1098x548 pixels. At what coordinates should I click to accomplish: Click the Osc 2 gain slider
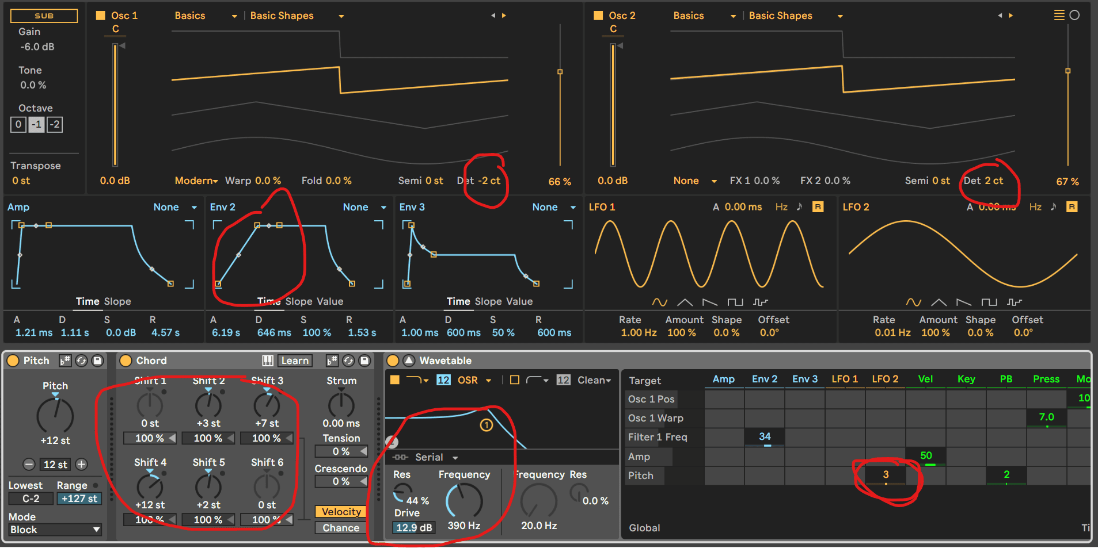tap(613, 104)
